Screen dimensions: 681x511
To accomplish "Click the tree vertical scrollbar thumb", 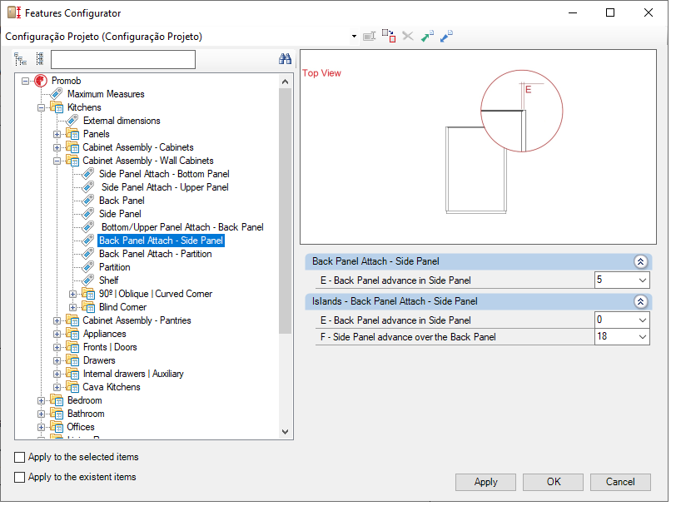I will pyautogui.click(x=285, y=211).
